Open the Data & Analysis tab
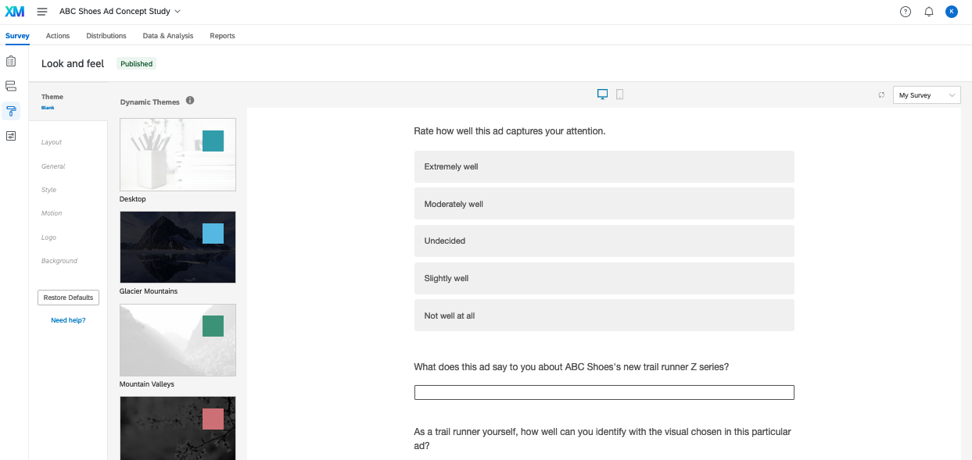 pos(168,36)
